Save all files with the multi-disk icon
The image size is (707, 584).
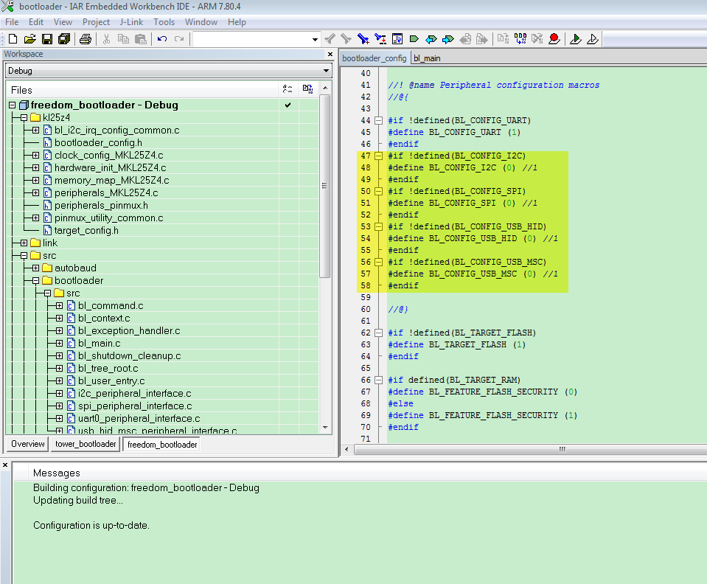click(x=64, y=39)
